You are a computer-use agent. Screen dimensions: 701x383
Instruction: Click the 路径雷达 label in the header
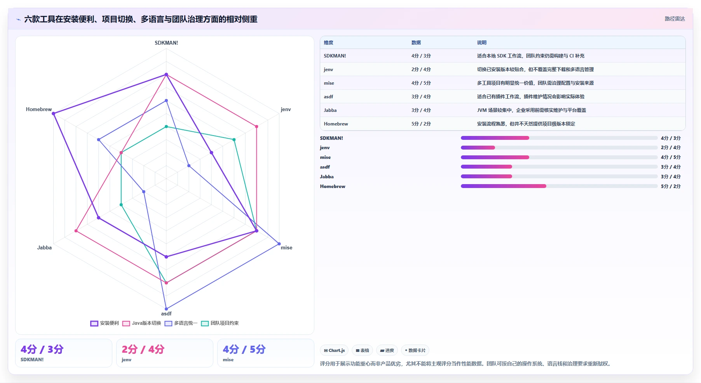pyautogui.click(x=675, y=19)
